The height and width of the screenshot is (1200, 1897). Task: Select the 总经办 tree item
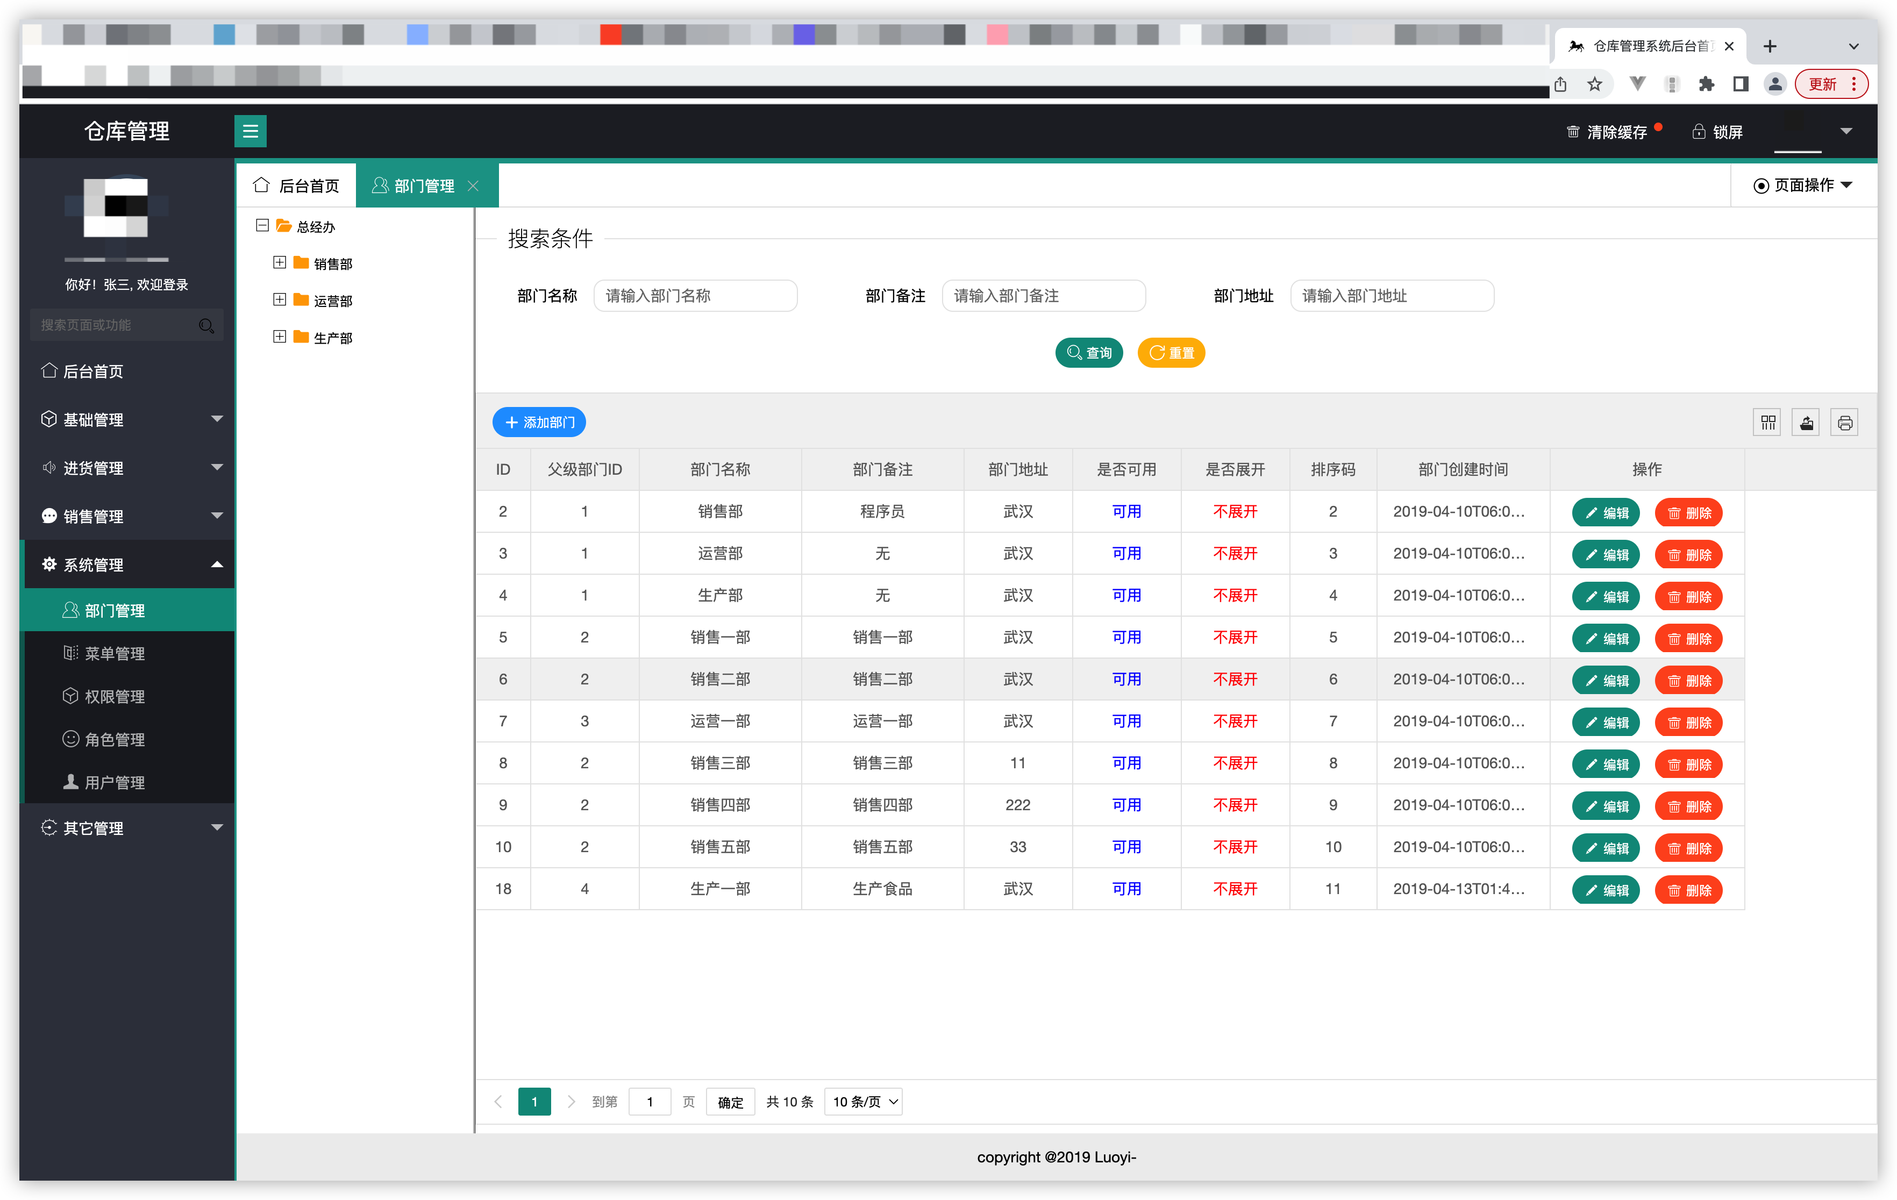coord(316,227)
